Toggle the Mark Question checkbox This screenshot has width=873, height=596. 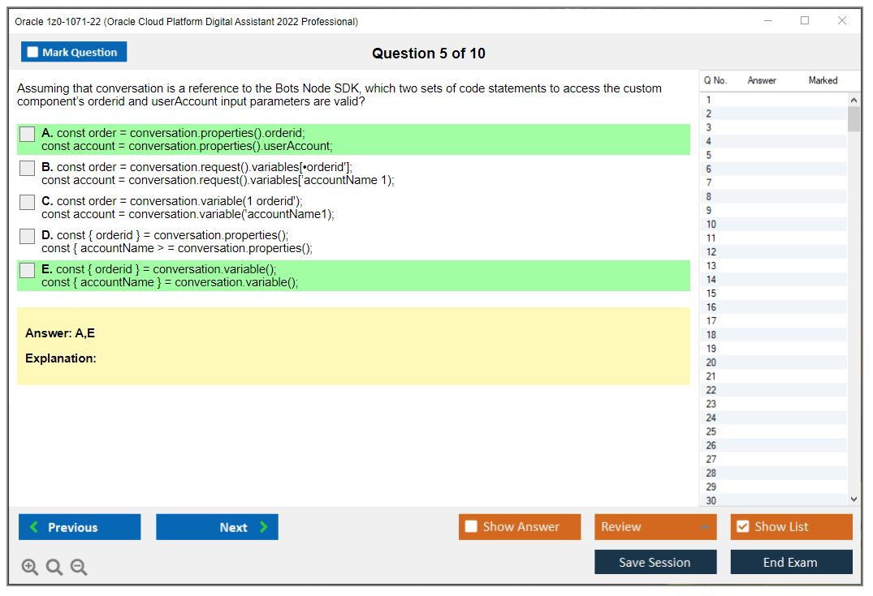click(x=32, y=51)
